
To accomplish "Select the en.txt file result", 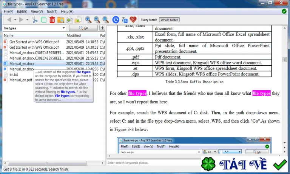I will tap(14, 74).
